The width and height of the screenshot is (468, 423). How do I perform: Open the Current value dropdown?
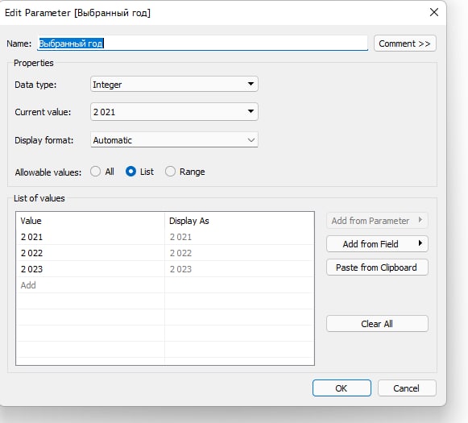[x=174, y=112]
